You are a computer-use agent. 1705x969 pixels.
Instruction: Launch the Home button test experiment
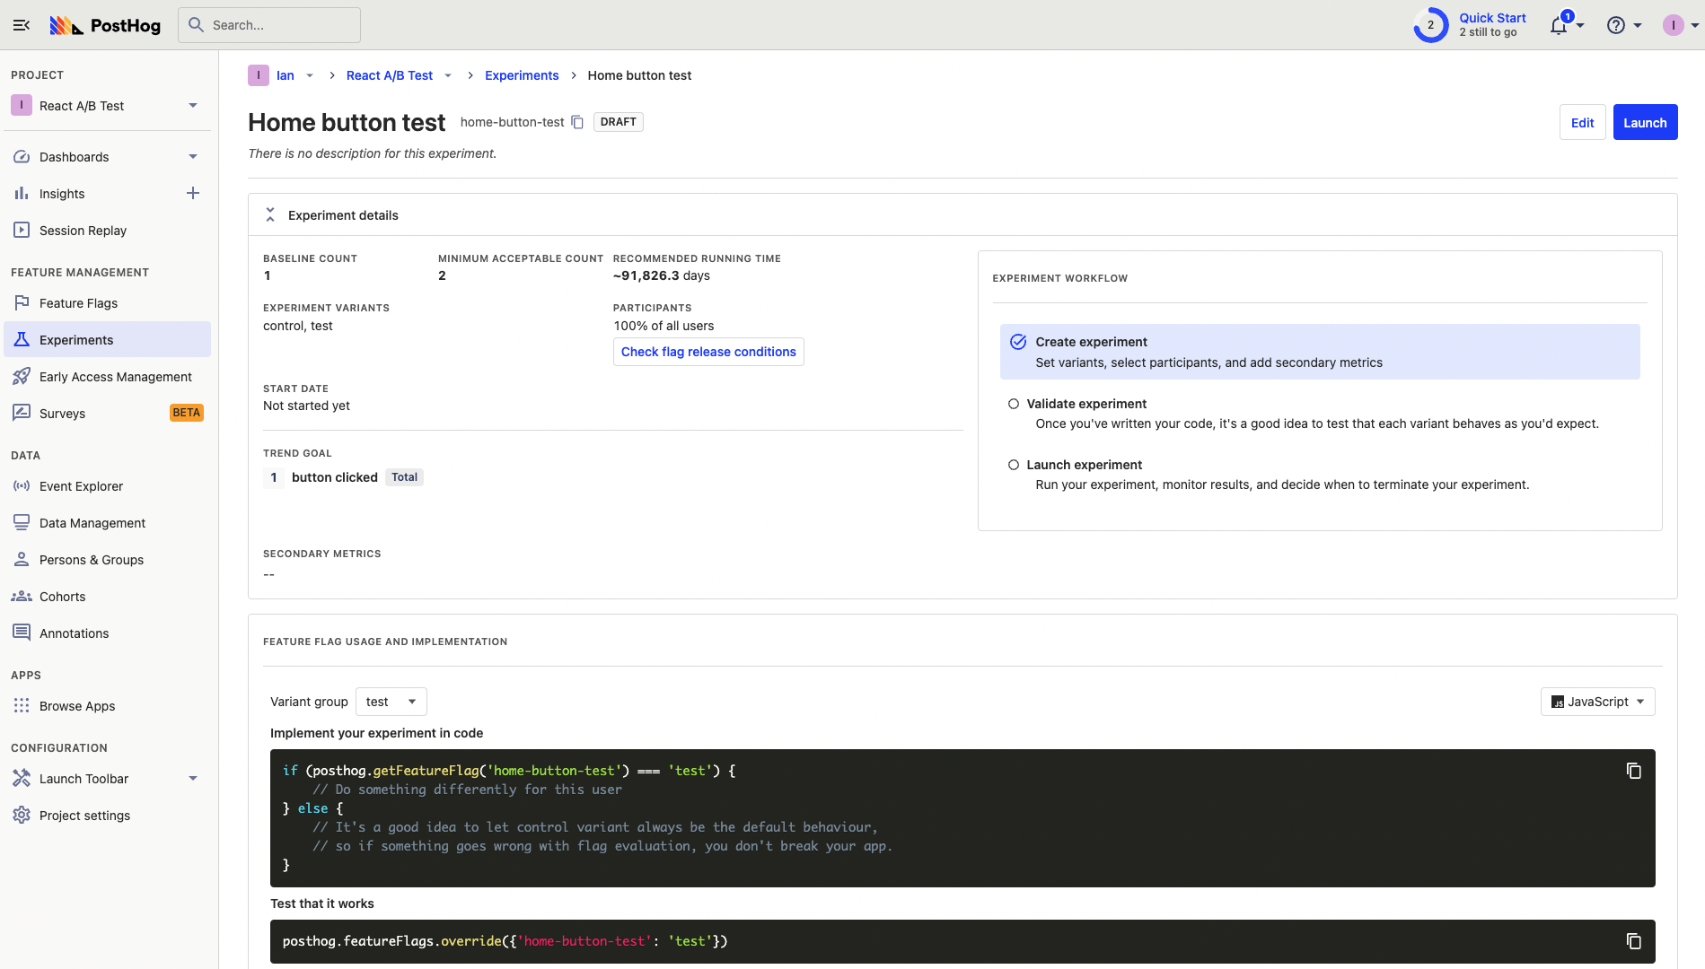pyautogui.click(x=1645, y=122)
